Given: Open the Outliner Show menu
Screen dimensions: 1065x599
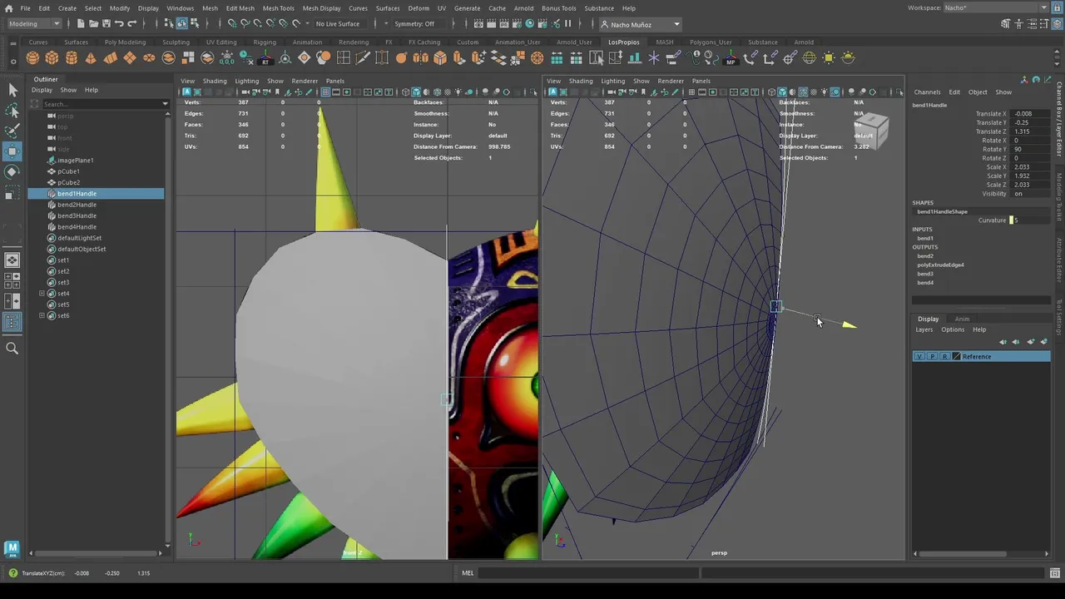Looking at the screenshot, I should 68,90.
